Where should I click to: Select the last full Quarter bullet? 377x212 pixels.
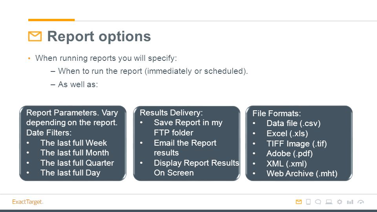click(77, 163)
